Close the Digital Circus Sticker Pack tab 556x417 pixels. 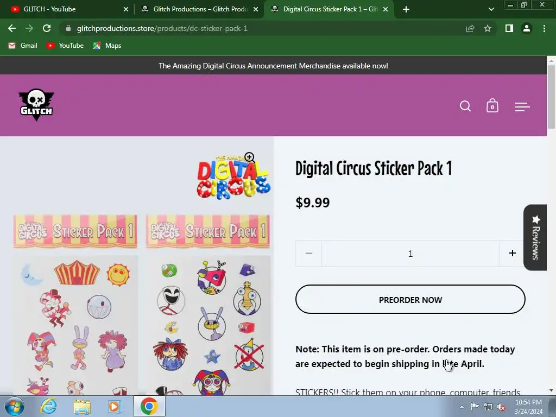point(386,9)
